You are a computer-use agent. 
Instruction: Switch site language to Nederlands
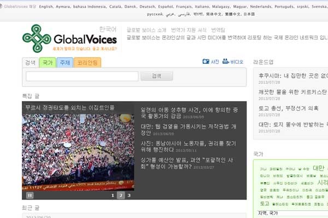(261, 7)
